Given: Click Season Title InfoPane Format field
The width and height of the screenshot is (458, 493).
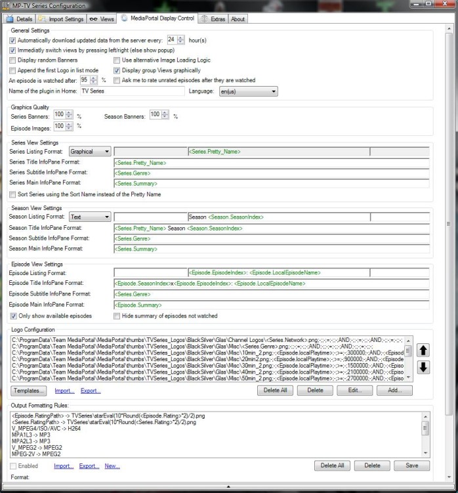Looking at the screenshot, I should click(x=272, y=228).
